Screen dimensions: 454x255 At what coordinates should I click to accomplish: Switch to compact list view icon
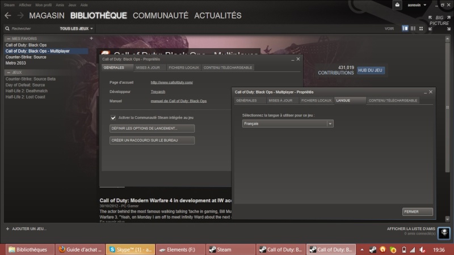(x=413, y=28)
